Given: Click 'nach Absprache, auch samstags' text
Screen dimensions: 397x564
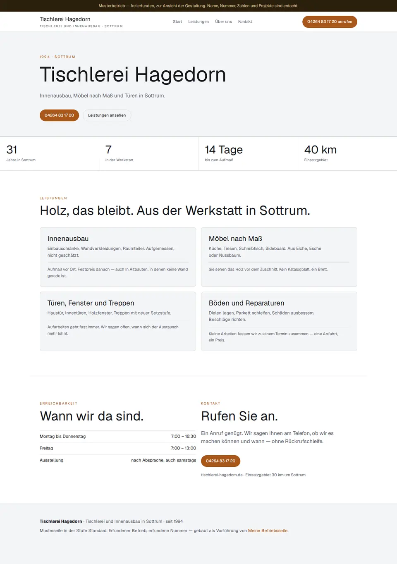Looking at the screenshot, I should pyautogui.click(x=164, y=460).
